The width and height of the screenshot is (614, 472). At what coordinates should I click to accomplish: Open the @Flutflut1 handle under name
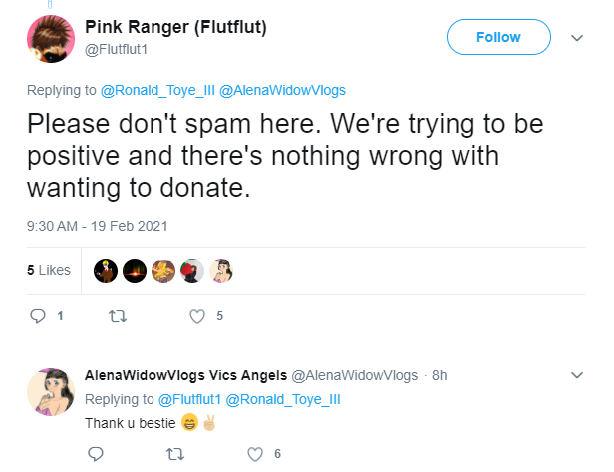coord(117,50)
